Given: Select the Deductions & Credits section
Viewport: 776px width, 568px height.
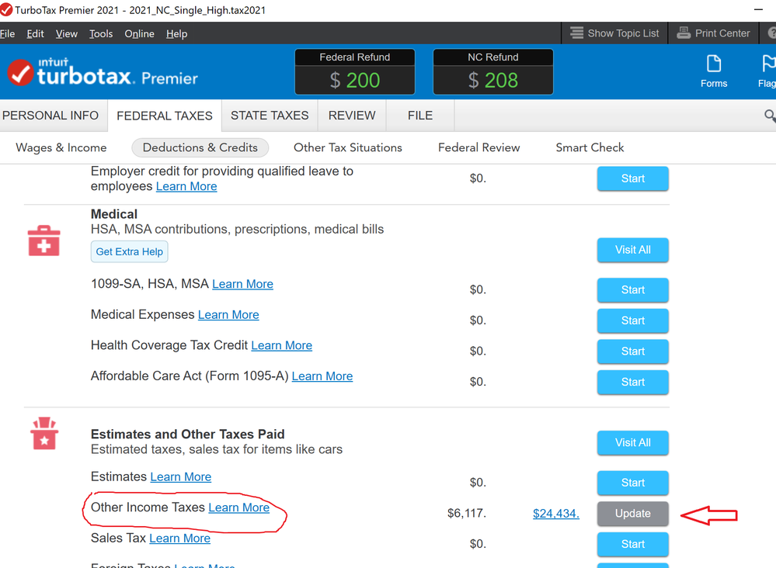Looking at the screenshot, I should point(200,147).
